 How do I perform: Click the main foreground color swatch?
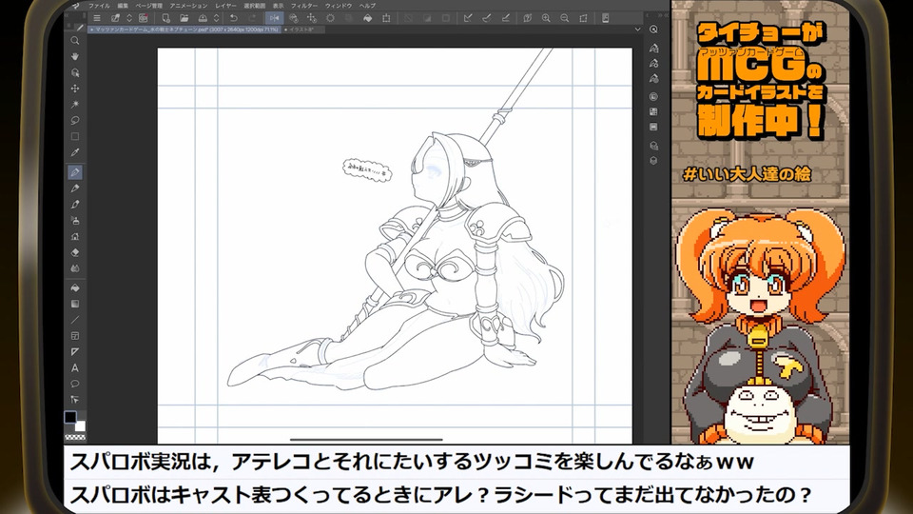[x=70, y=417]
